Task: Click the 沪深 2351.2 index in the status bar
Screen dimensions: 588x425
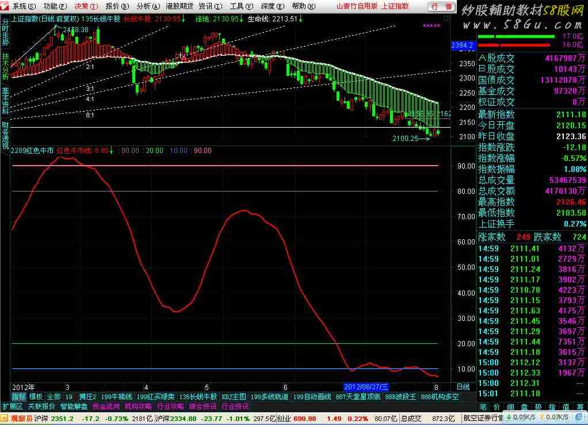Action: click(54, 418)
